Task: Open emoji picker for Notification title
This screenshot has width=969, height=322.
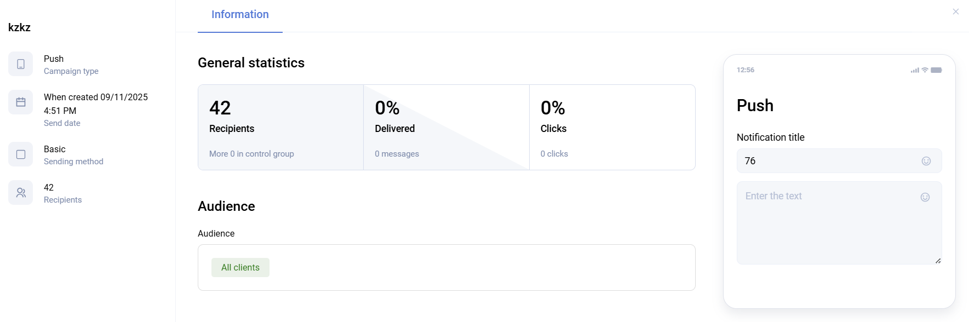Action: [926, 161]
